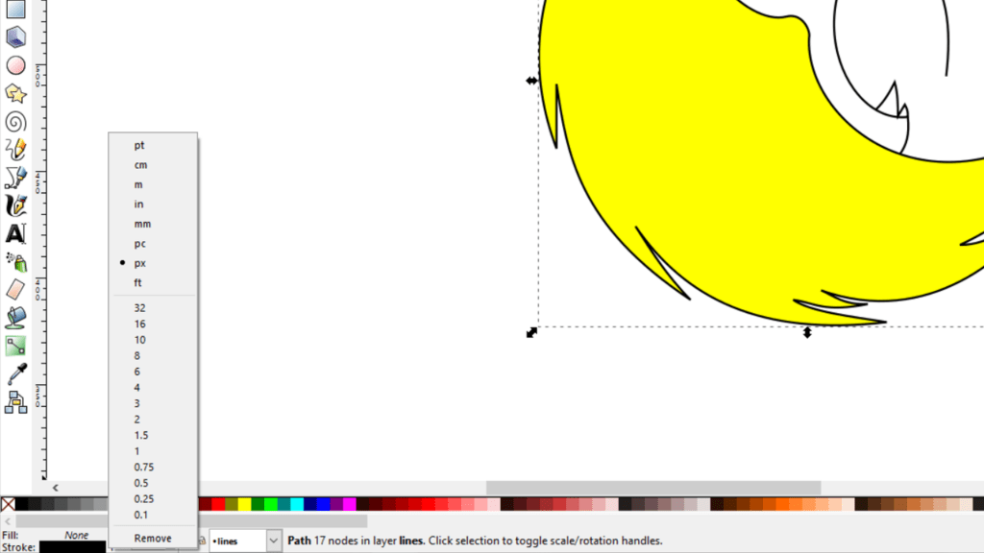Viewport: 984px width, 553px height.
Task: Select the Eraser tool
Action: point(14,289)
